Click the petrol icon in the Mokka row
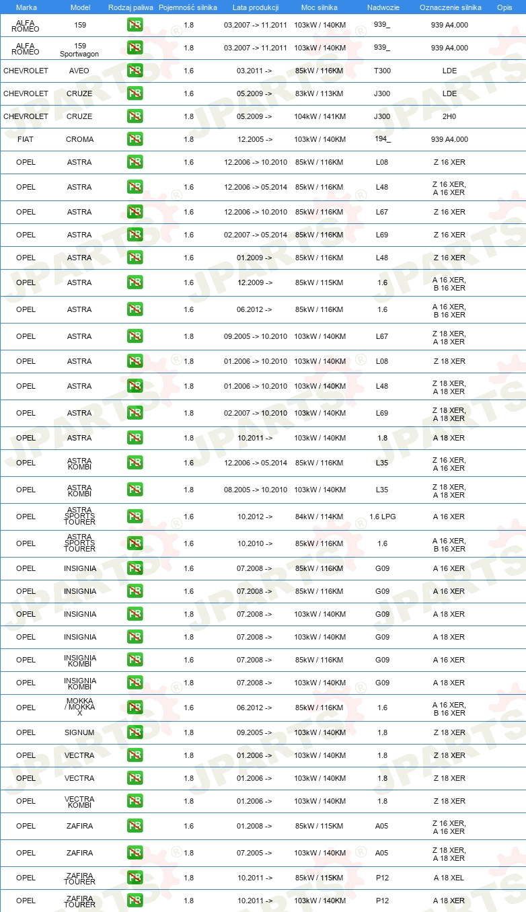The height and width of the screenshot is (912, 526). pyautogui.click(x=135, y=708)
